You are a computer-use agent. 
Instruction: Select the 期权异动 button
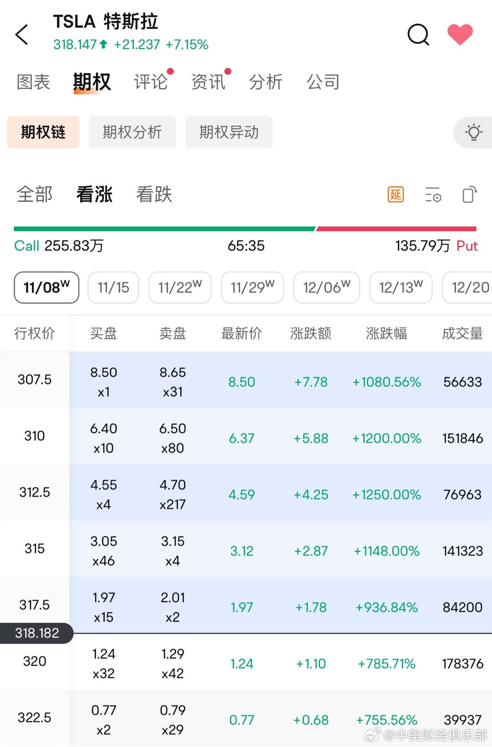coord(229,133)
